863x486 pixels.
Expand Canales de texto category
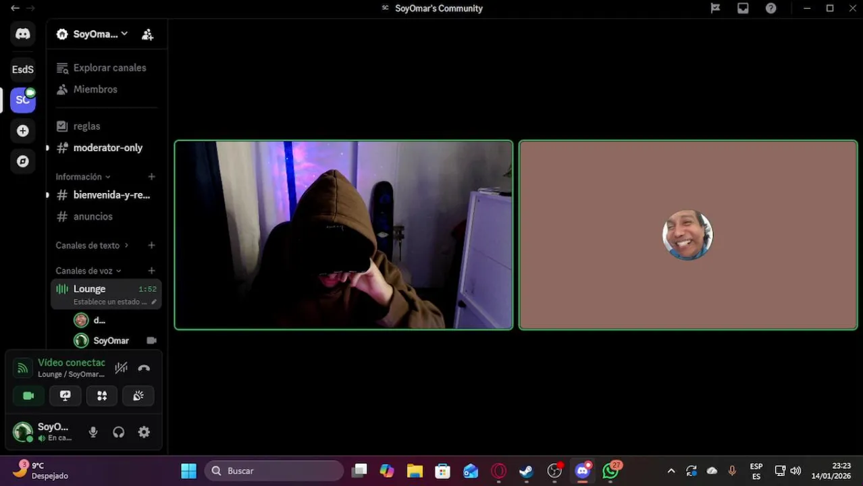click(x=92, y=246)
